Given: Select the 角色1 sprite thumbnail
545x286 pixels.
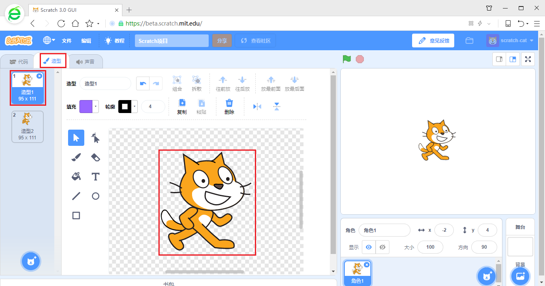Looking at the screenshot, I should coord(357,273).
